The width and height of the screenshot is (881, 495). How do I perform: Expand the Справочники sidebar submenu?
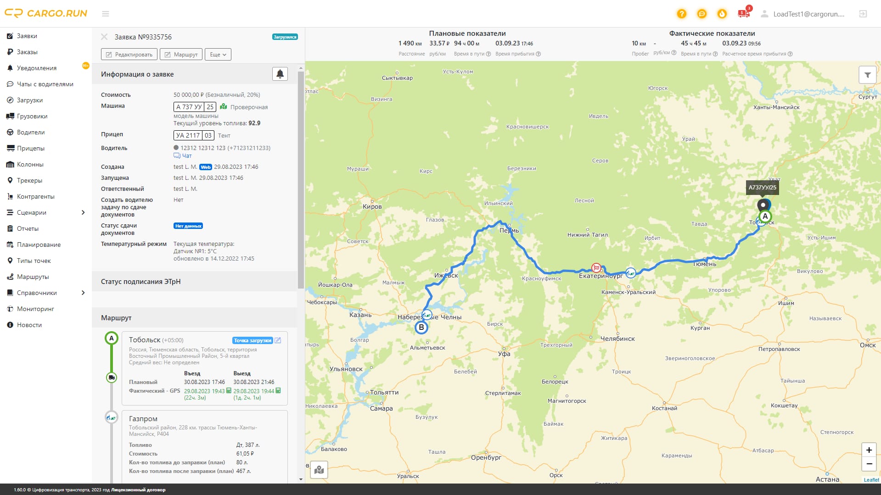pyautogui.click(x=83, y=293)
